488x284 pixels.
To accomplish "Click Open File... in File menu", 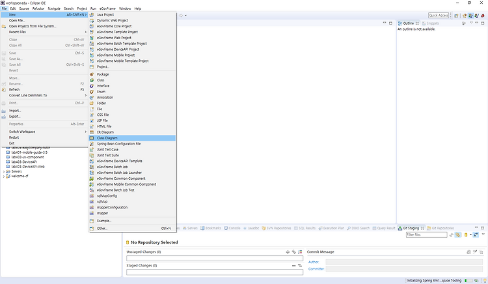I will click(x=44, y=21).
